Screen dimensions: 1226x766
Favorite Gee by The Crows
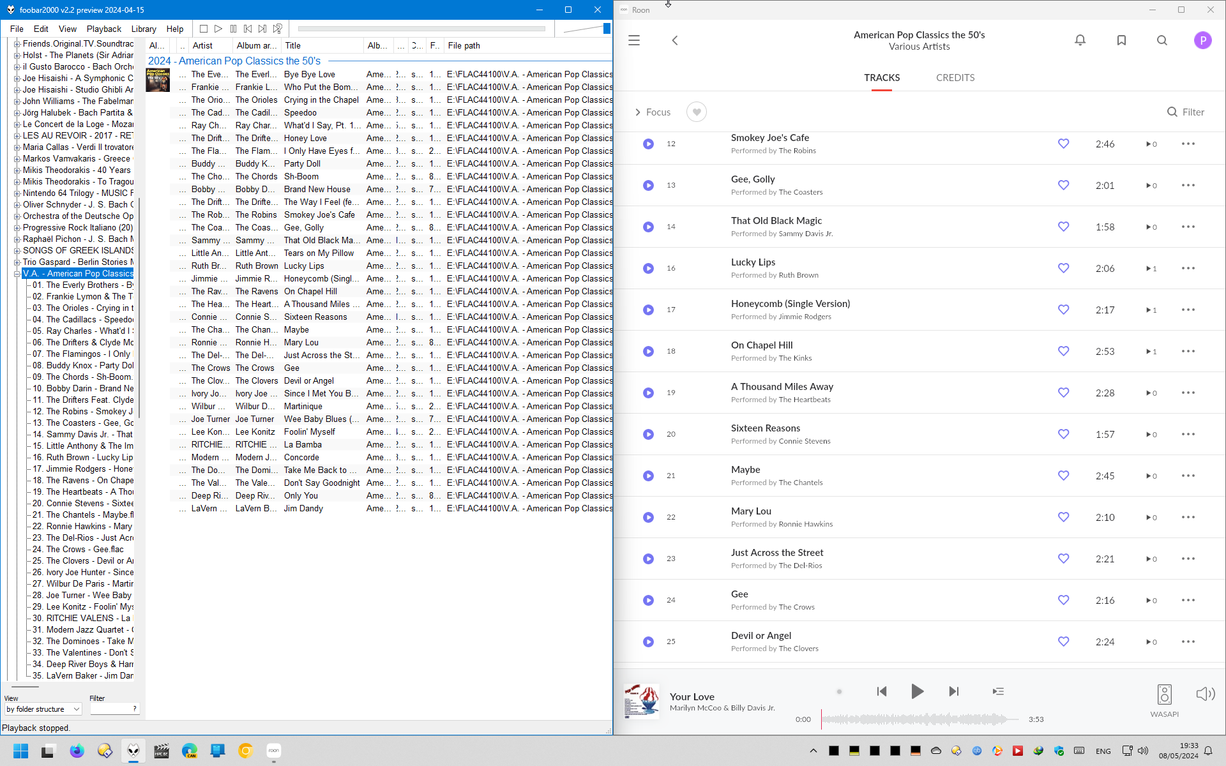[x=1064, y=600]
